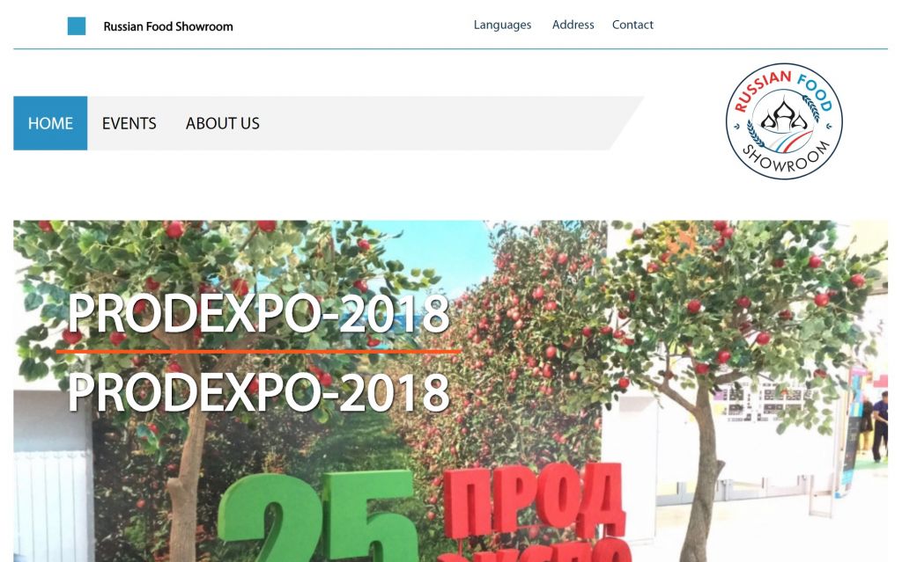Open the Russian Food Showroom title link

168,26
